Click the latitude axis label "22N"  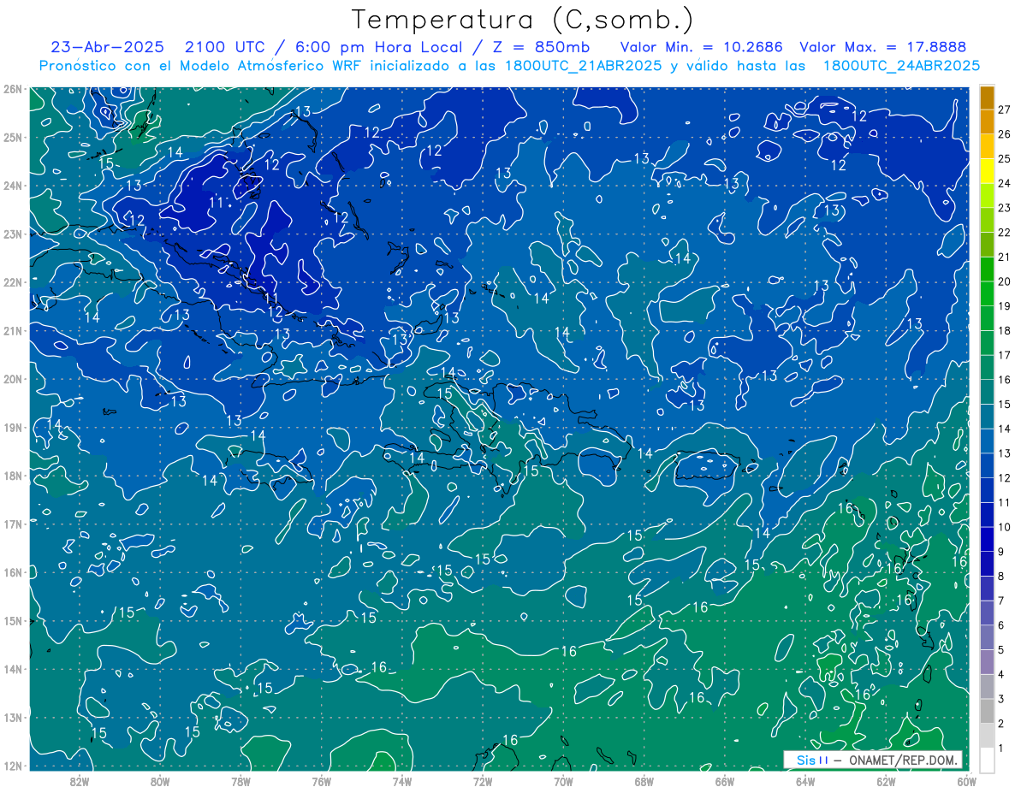tap(13, 282)
